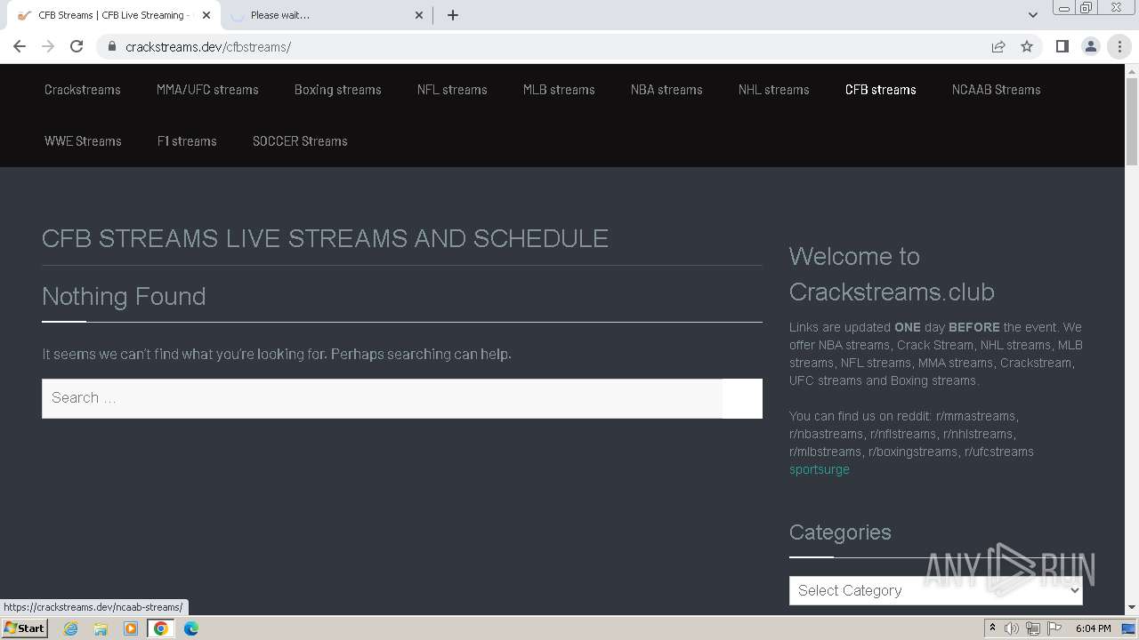Click the Nothing Found heading
The image size is (1139, 640).
click(124, 296)
